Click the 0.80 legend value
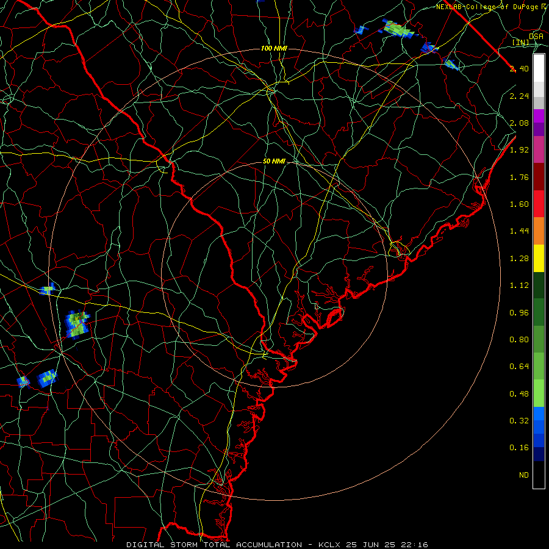This screenshot has height=549, width=549. [519, 340]
